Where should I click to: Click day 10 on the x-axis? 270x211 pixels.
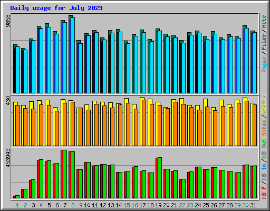87,205
